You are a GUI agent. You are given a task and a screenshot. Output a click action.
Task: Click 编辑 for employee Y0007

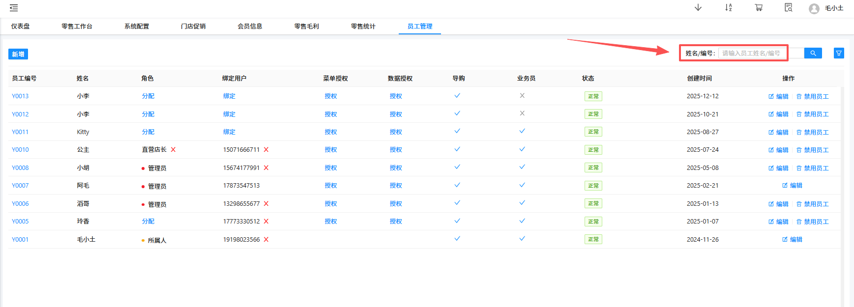click(x=792, y=186)
